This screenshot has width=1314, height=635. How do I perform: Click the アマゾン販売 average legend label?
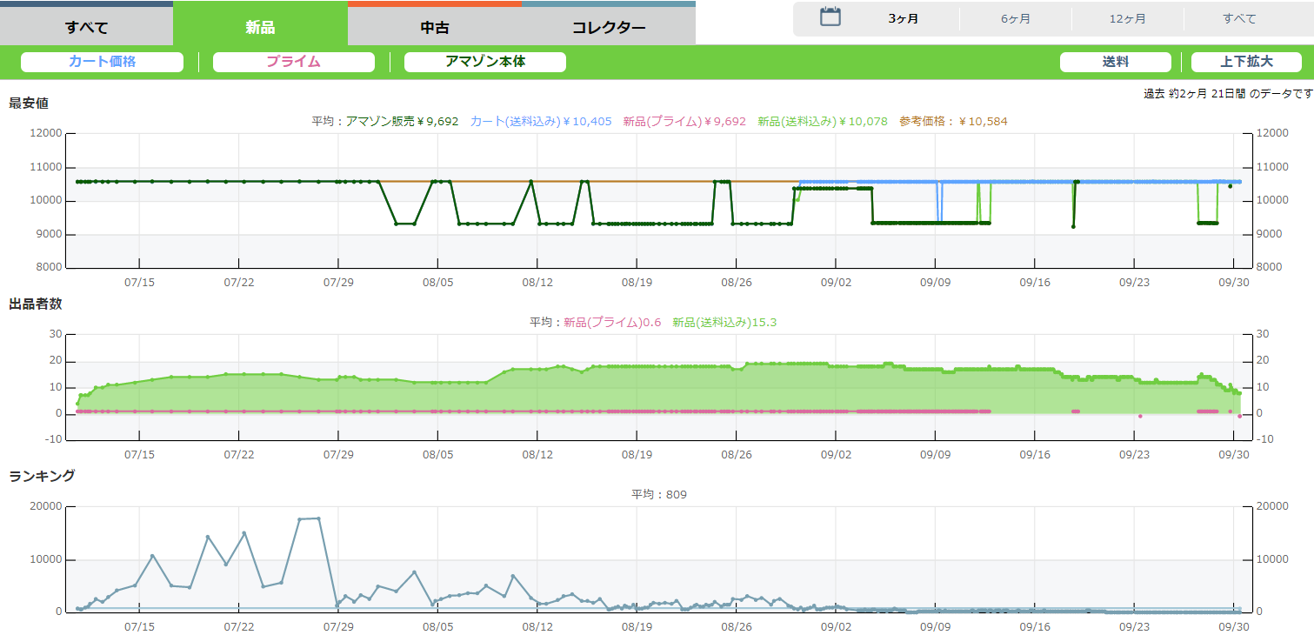[x=402, y=122]
